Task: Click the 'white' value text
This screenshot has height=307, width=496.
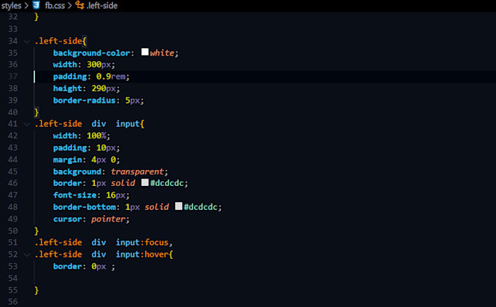Action: click(x=162, y=53)
